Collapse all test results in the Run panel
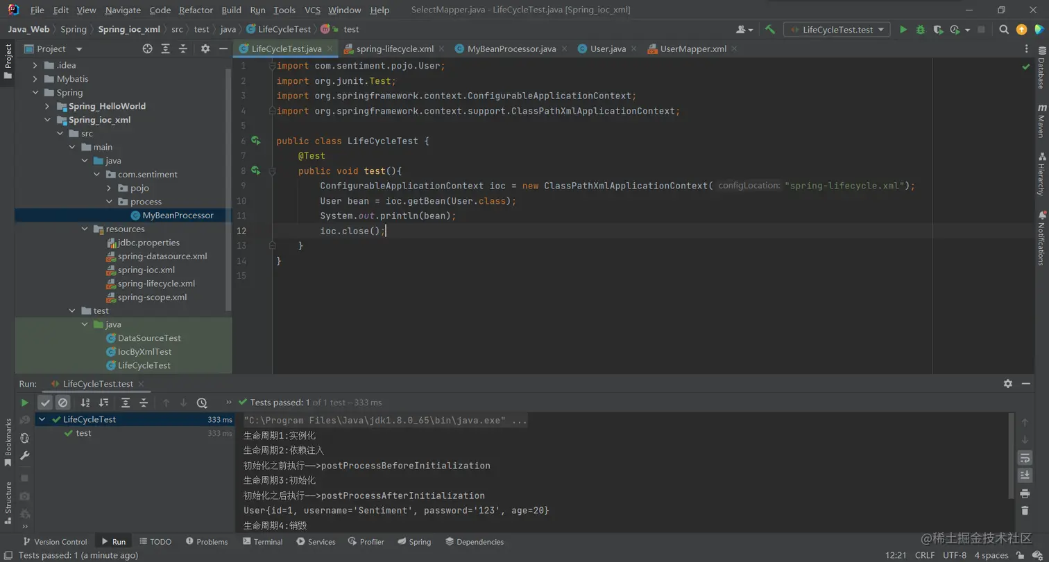The image size is (1049, 562). coord(144,403)
